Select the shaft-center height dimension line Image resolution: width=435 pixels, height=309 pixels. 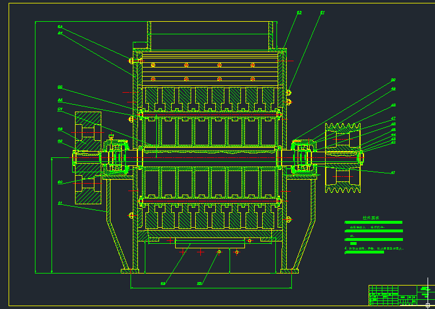(52, 216)
